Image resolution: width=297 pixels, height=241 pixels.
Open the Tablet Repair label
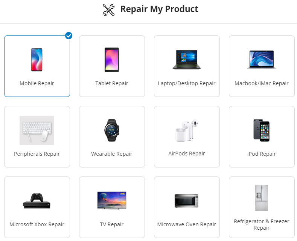point(112,83)
